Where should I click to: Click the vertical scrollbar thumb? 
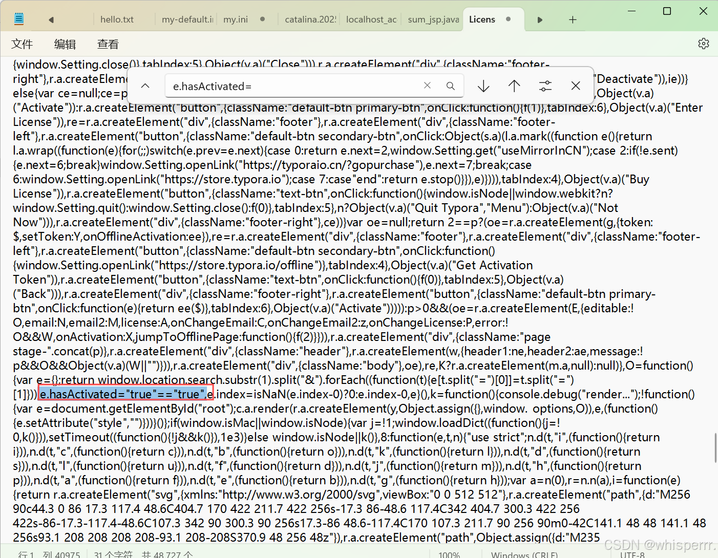coord(715,447)
